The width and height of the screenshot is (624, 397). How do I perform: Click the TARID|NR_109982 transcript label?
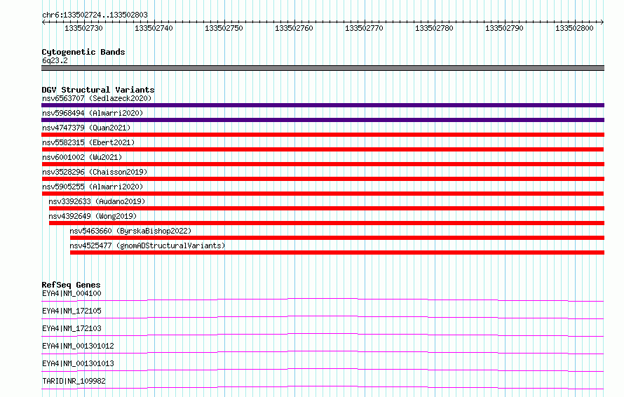[x=74, y=381]
